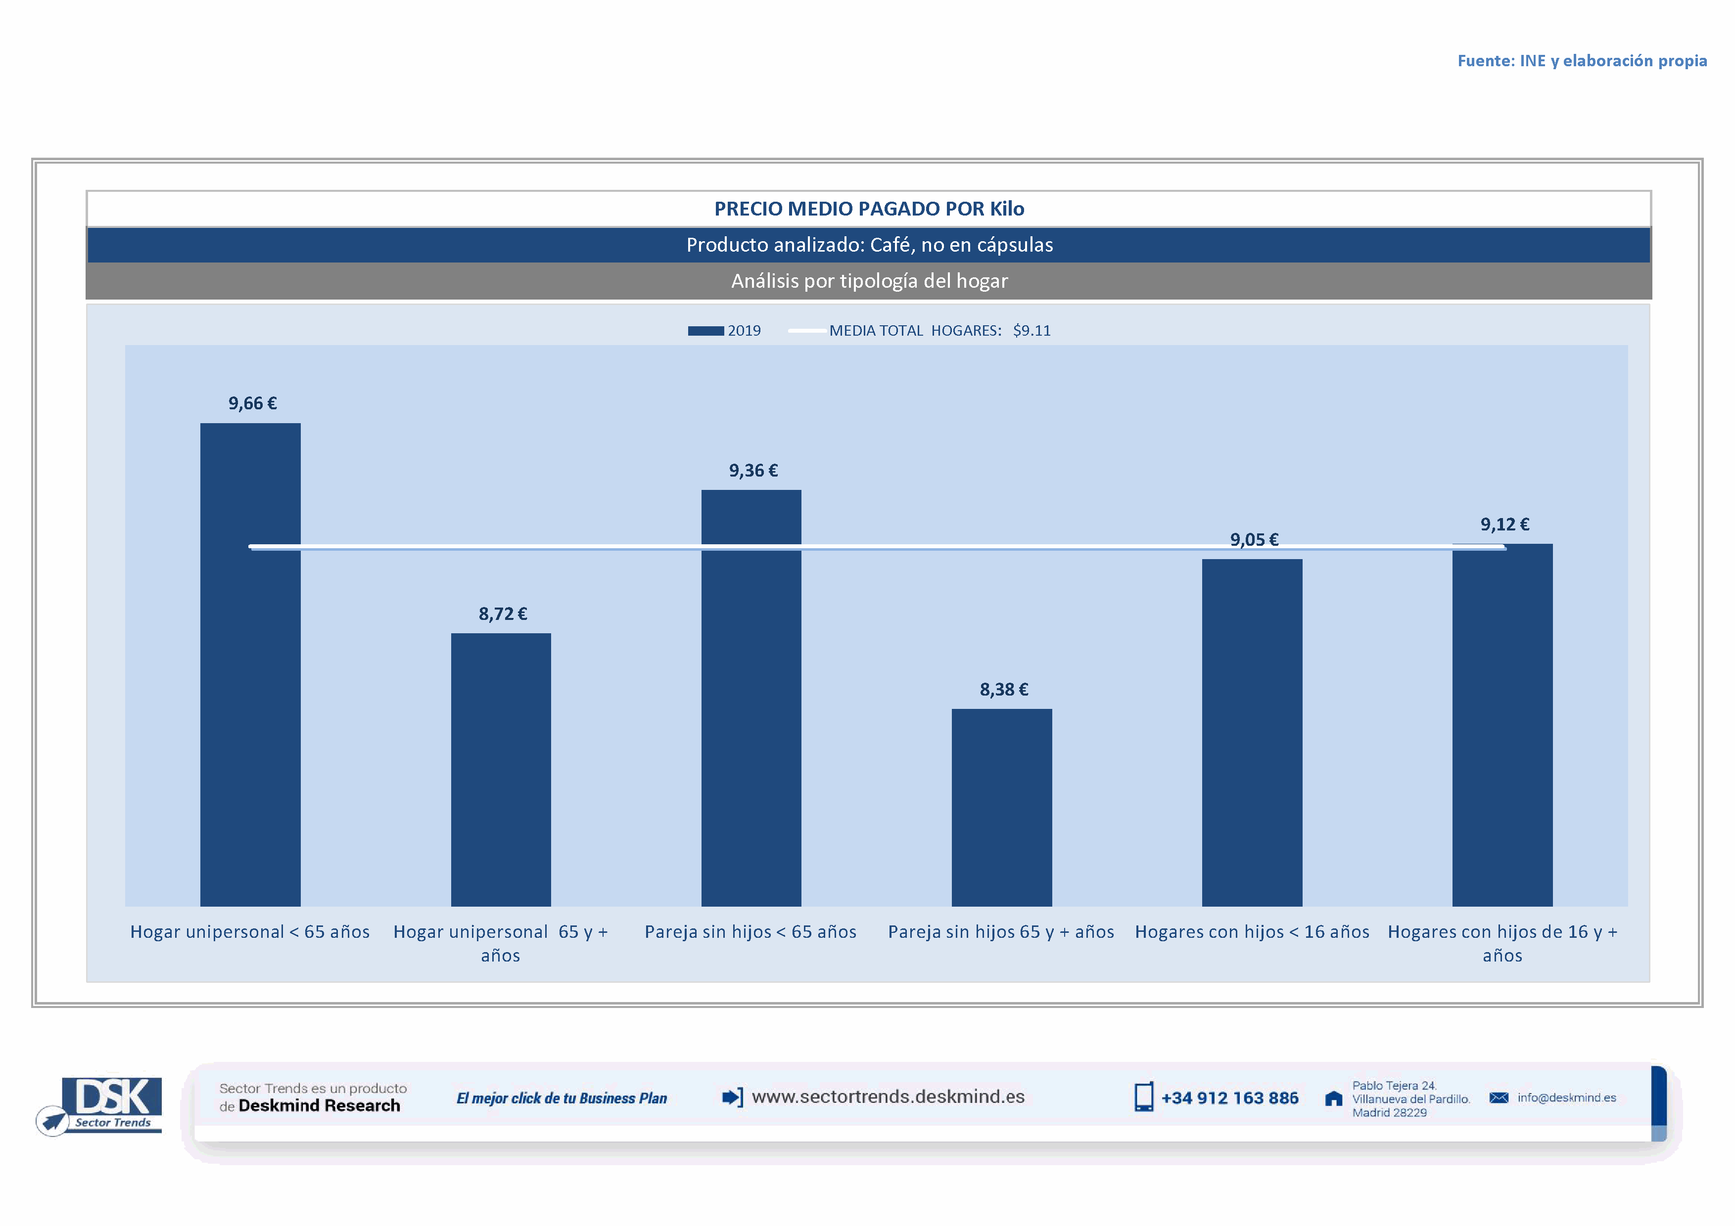Click the Análisis por tipología del hogar band
Screen dimensions: 1735x1226
[869, 281]
